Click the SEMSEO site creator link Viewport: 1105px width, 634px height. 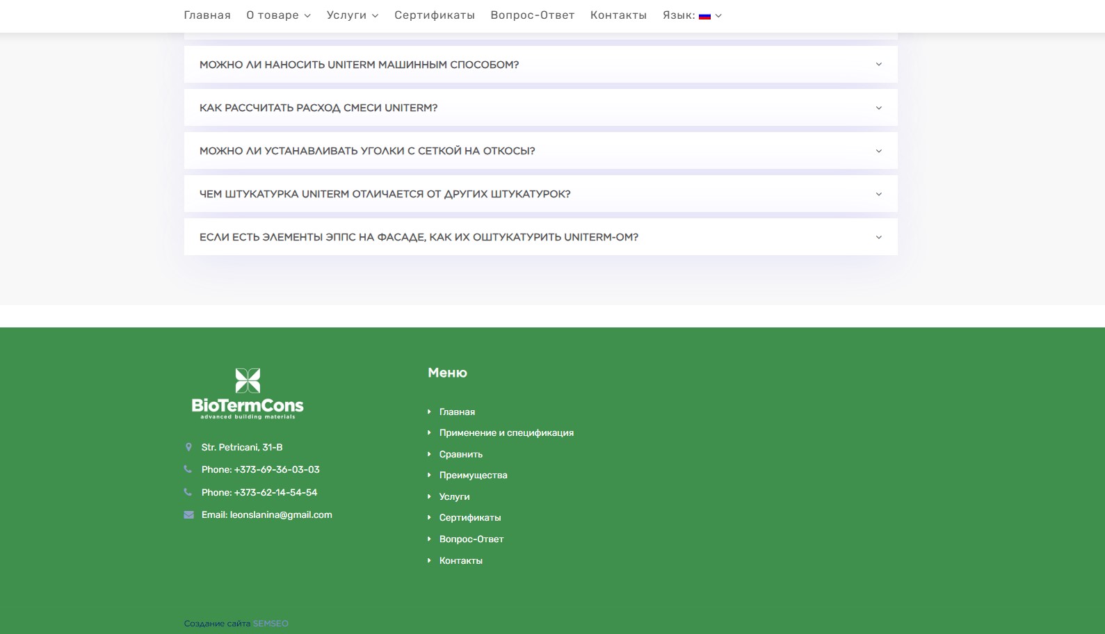point(271,624)
